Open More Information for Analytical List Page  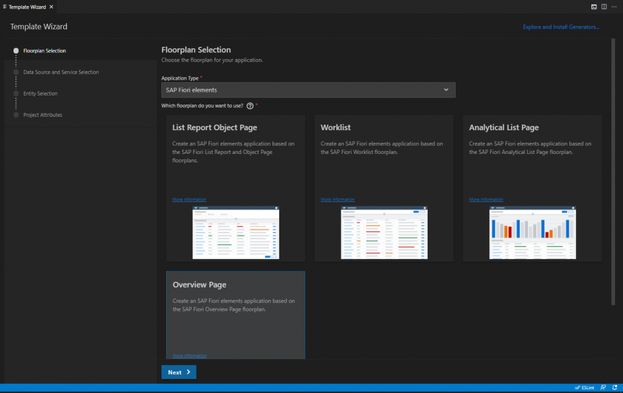coord(486,200)
